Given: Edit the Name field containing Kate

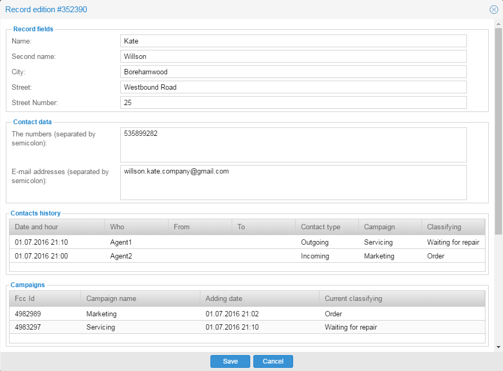Looking at the screenshot, I should click(293, 41).
